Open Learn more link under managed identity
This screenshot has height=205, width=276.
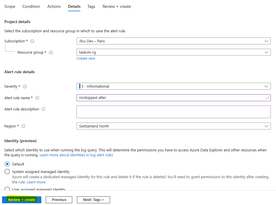click(36, 182)
